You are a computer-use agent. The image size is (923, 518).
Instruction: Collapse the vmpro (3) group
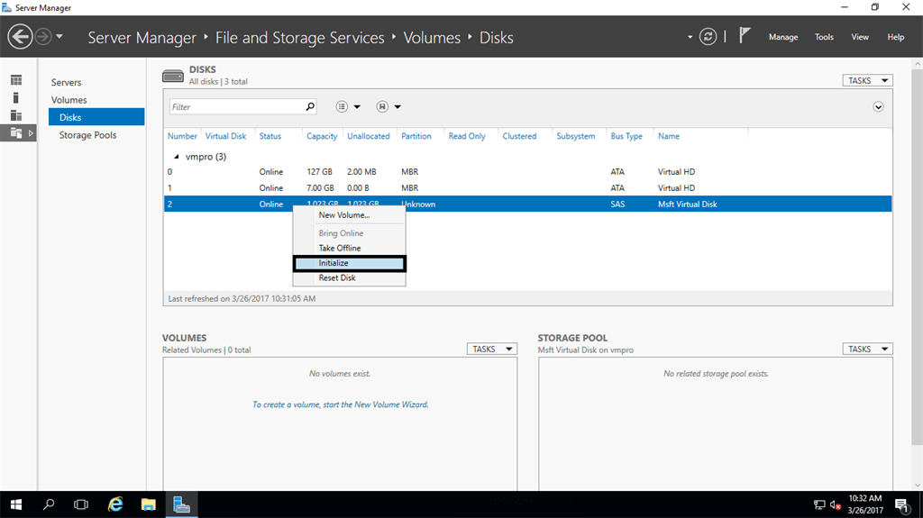pyautogui.click(x=176, y=157)
